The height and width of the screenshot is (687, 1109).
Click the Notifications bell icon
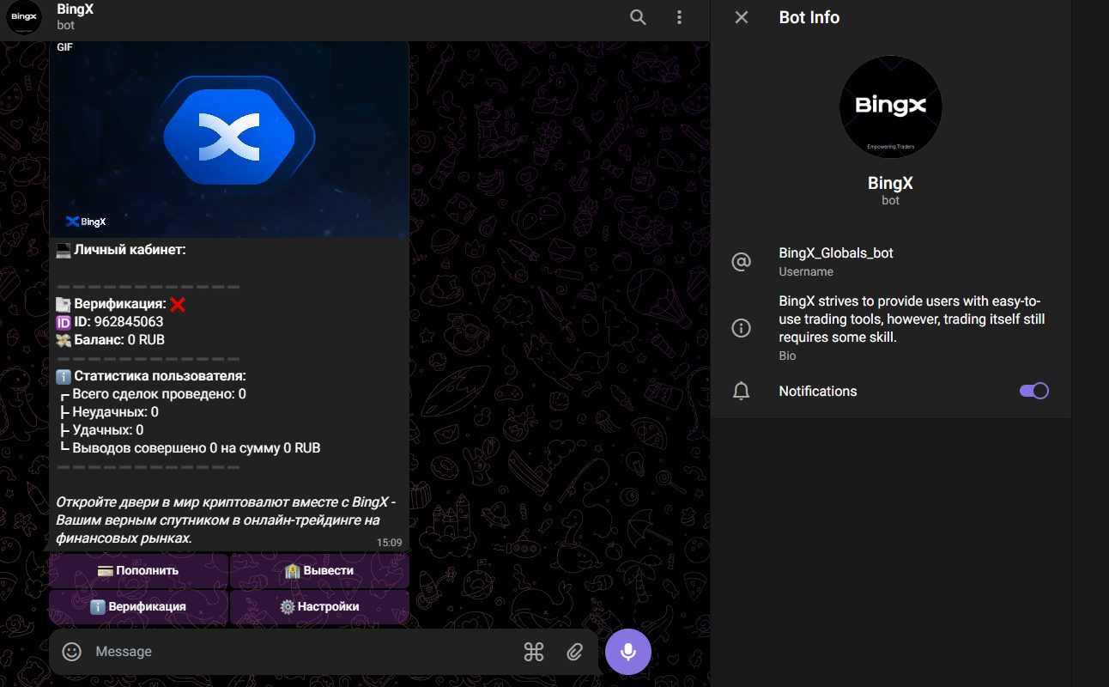coord(741,391)
